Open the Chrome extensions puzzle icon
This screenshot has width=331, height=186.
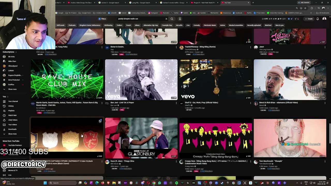pyautogui.click(x=312, y=8)
